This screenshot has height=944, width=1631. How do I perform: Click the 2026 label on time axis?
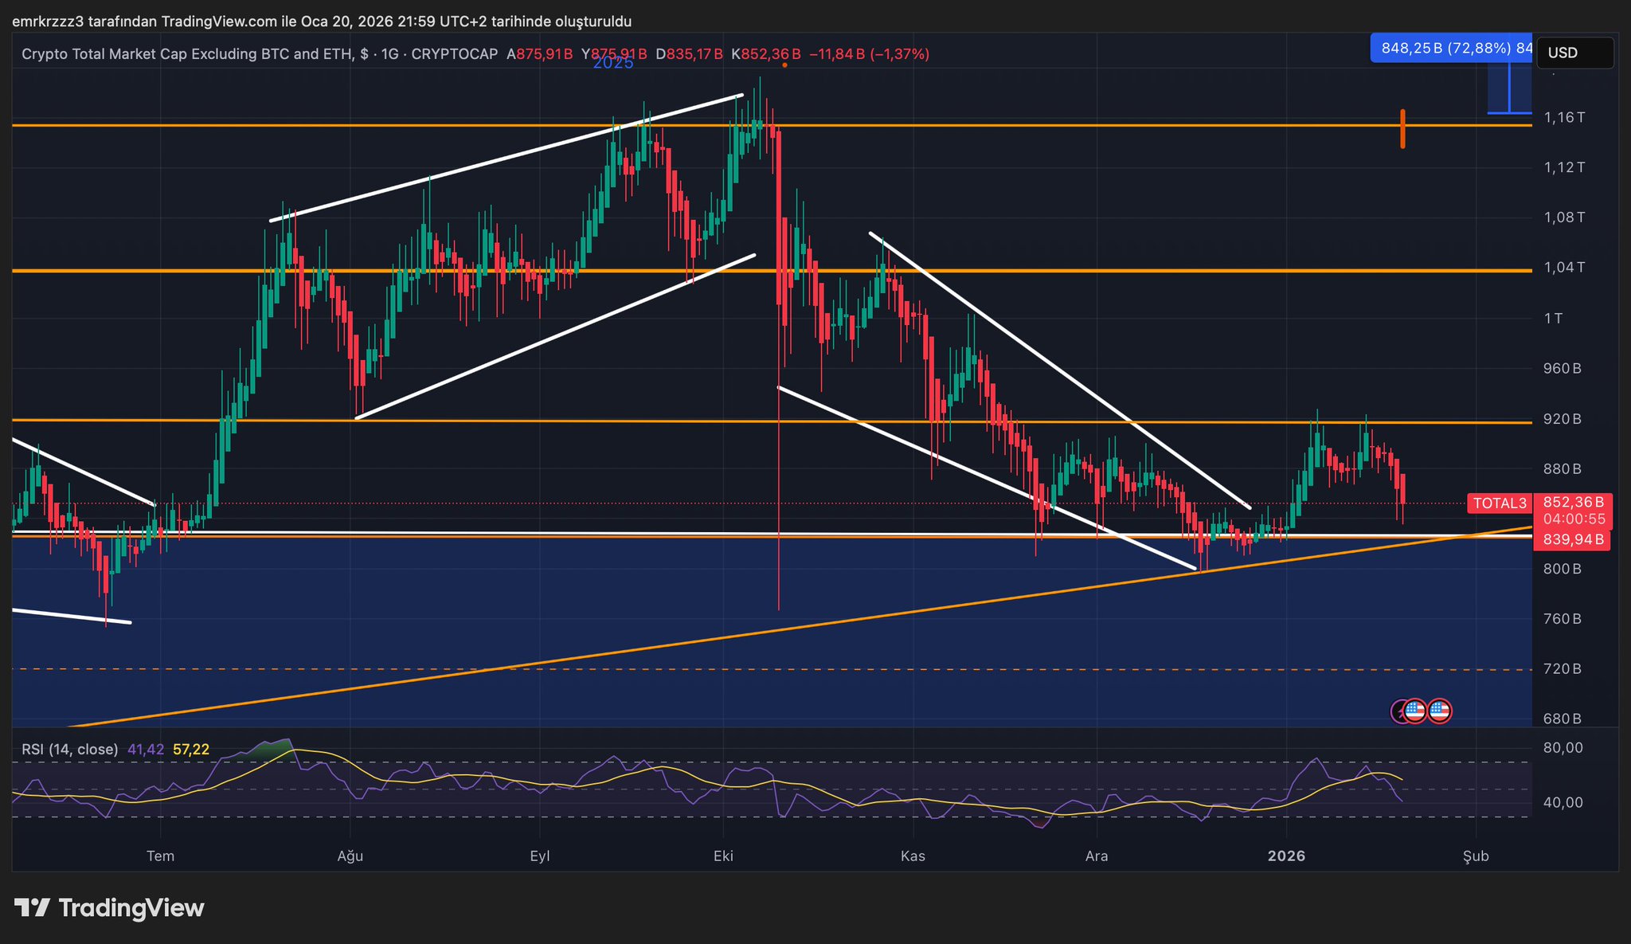[1286, 856]
